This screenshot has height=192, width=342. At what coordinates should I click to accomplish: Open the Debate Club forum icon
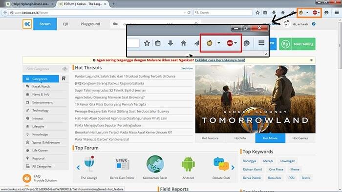(221, 164)
